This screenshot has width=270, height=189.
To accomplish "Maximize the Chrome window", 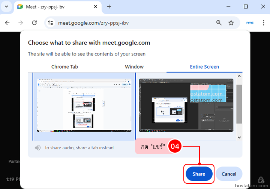I will (x=246, y=6).
